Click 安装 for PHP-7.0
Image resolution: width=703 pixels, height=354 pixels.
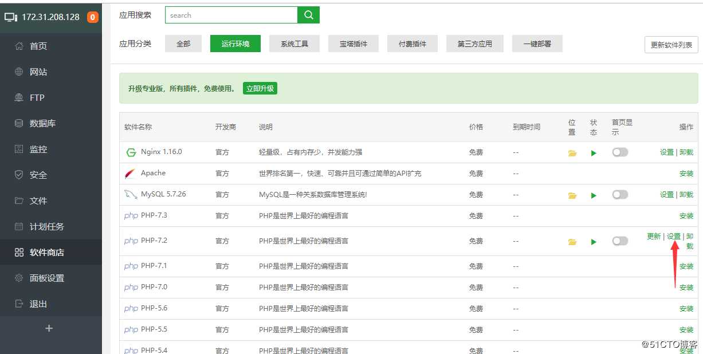coord(686,288)
